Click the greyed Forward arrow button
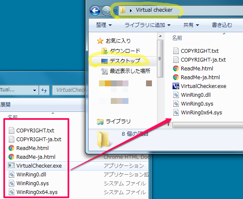Image resolution: width=243 pixels, height=199 pixels. click(x=107, y=10)
